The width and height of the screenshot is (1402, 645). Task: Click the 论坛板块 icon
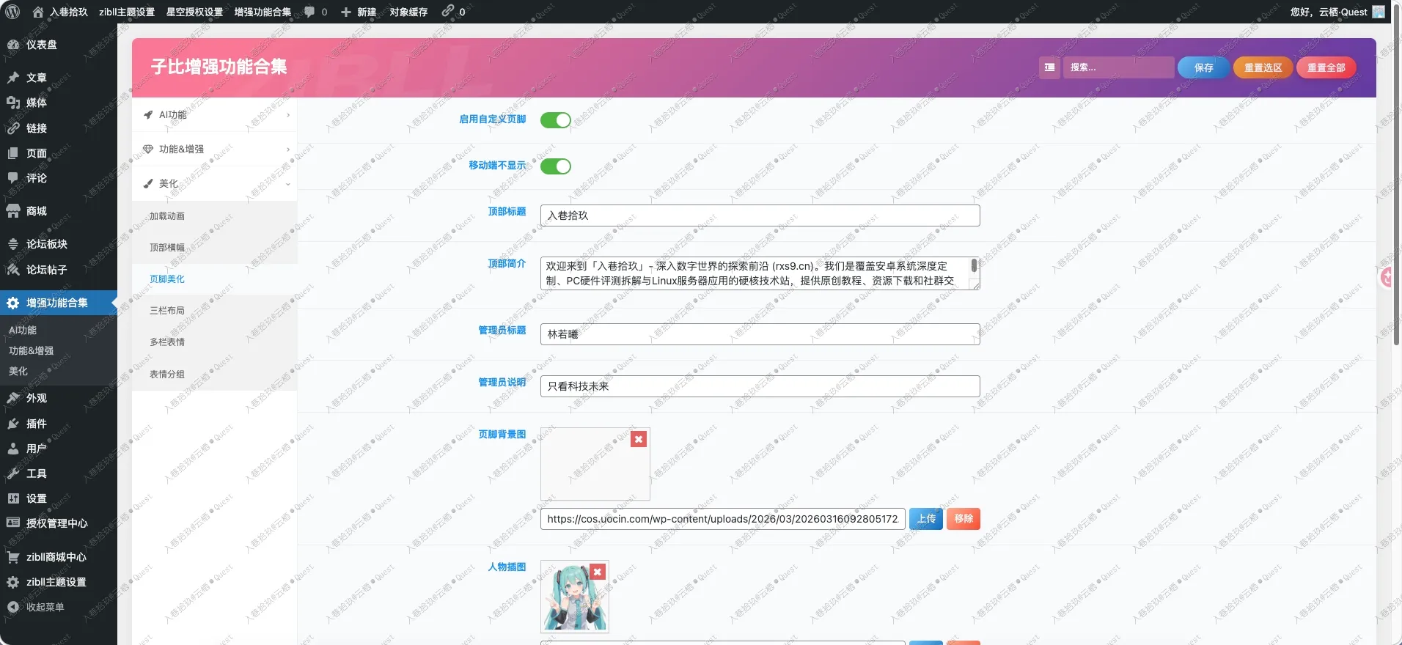tap(13, 244)
